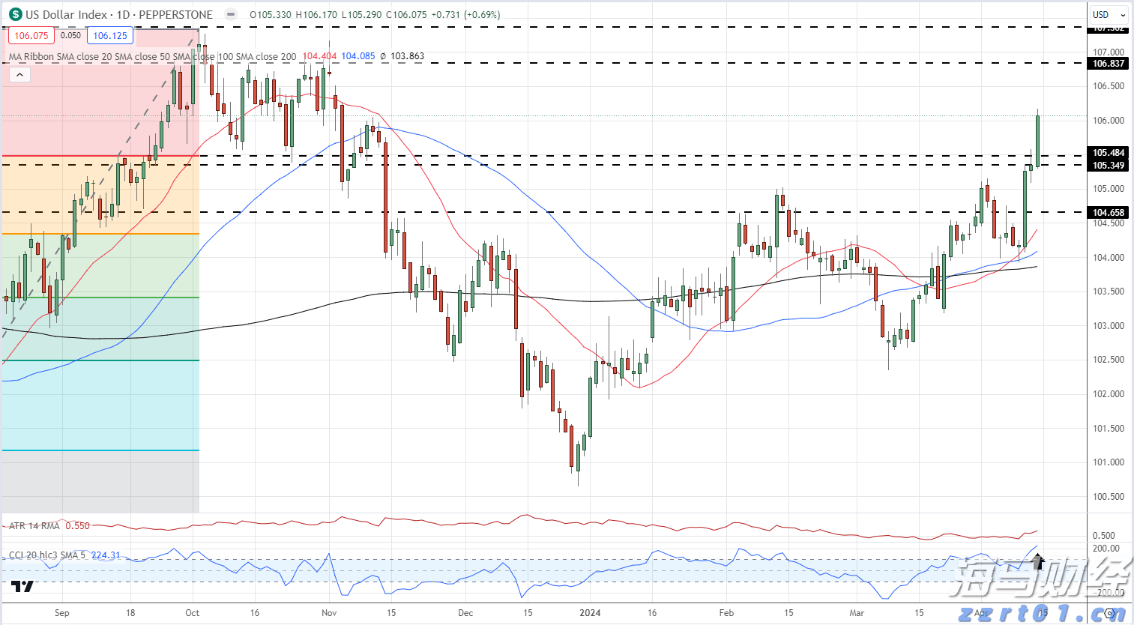Click the ATR value 0.550
The image size is (1134, 625).
(77, 526)
